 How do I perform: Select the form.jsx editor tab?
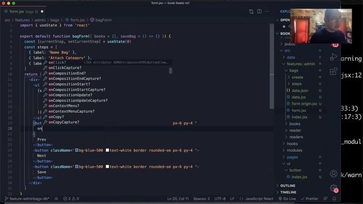[23, 11]
